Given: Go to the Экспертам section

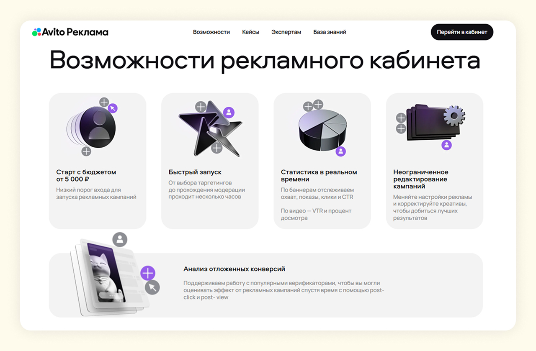Looking at the screenshot, I should point(286,32).
